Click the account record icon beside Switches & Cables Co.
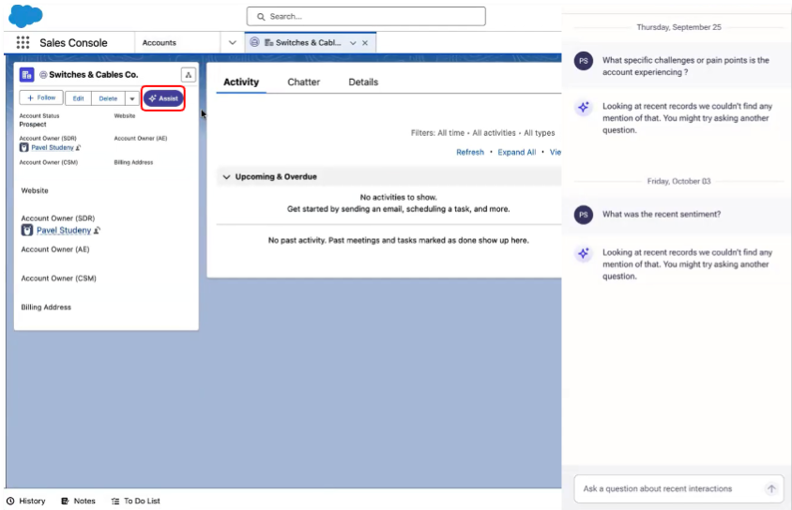Image resolution: width=792 pixels, height=510 pixels. coord(27,75)
